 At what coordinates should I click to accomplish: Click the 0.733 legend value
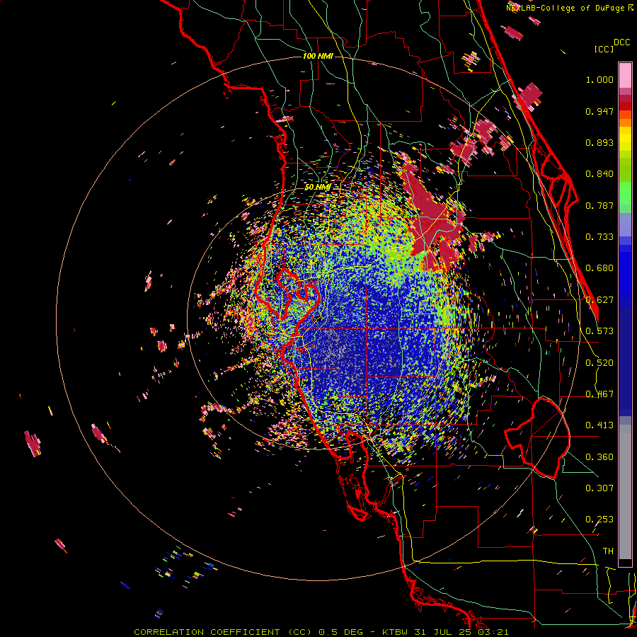(x=599, y=237)
